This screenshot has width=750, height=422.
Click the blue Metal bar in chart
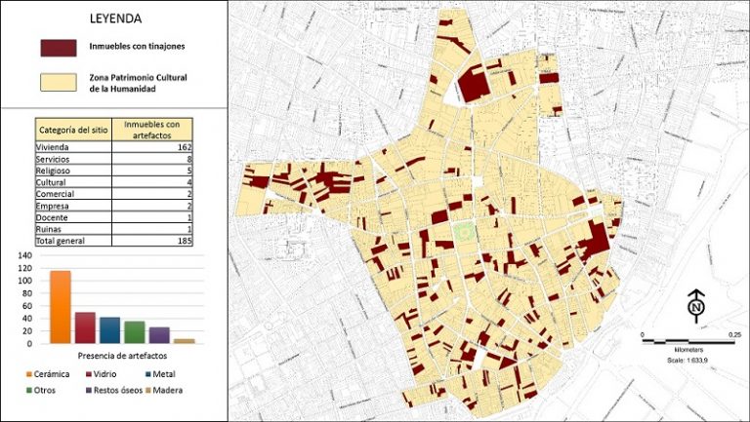[x=110, y=330]
